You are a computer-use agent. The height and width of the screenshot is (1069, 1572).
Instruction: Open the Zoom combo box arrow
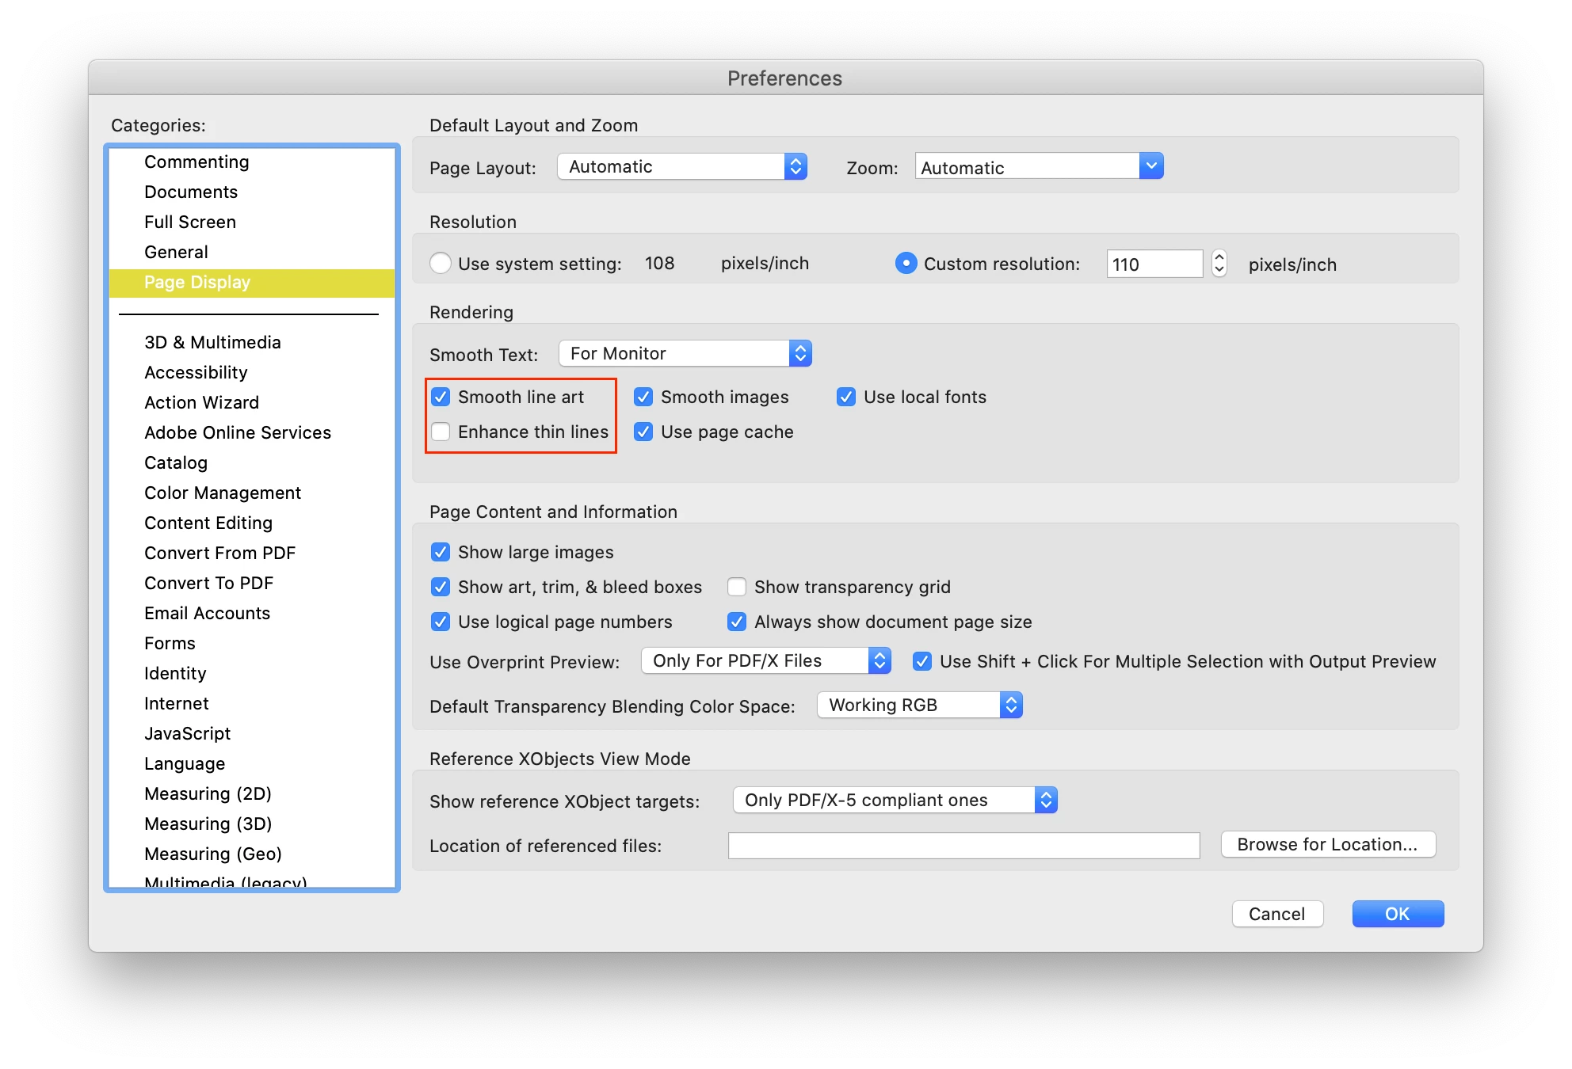pyautogui.click(x=1151, y=166)
